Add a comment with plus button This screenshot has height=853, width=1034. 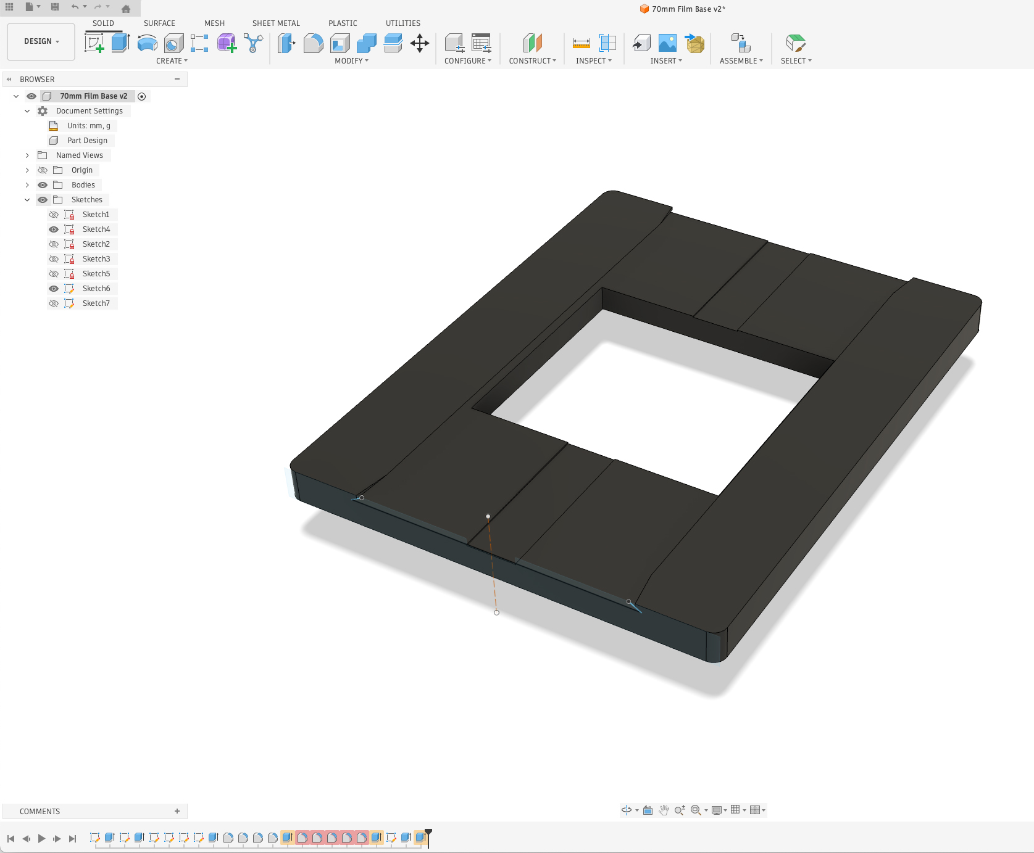click(x=177, y=811)
